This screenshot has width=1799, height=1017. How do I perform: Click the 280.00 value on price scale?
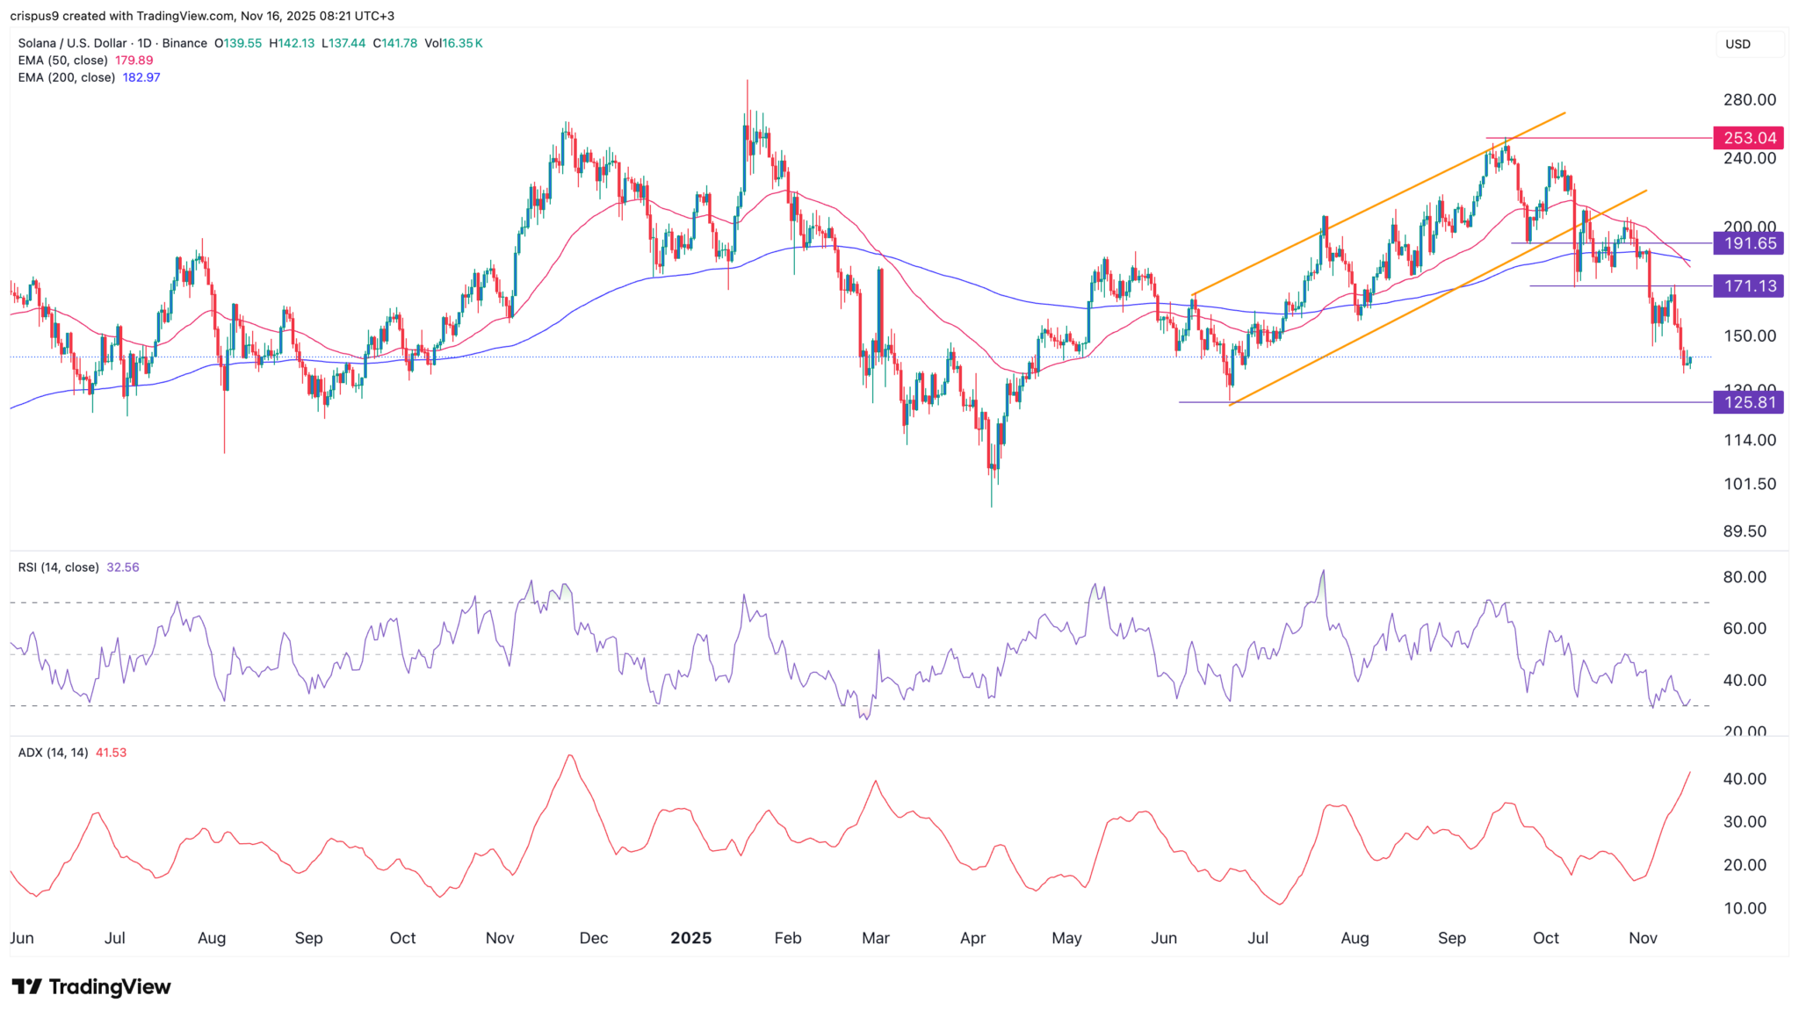click(x=1749, y=100)
